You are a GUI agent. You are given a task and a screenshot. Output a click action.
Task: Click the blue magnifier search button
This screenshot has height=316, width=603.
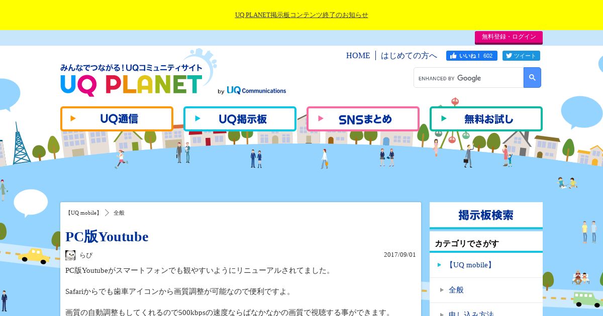532,78
